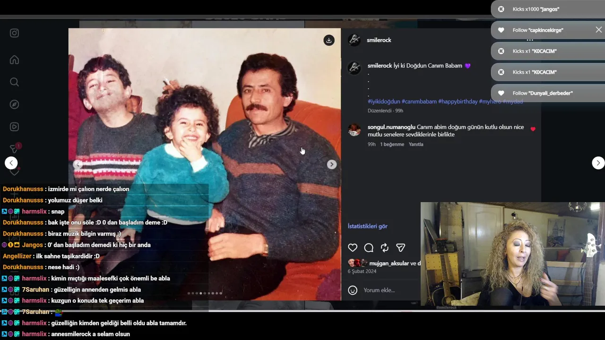Open emoji picker in comment box
Screen dimensions: 605x340
(353, 290)
